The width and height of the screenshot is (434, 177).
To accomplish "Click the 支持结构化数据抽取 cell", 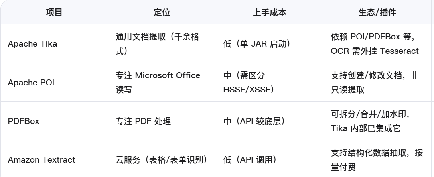I will (377, 160).
